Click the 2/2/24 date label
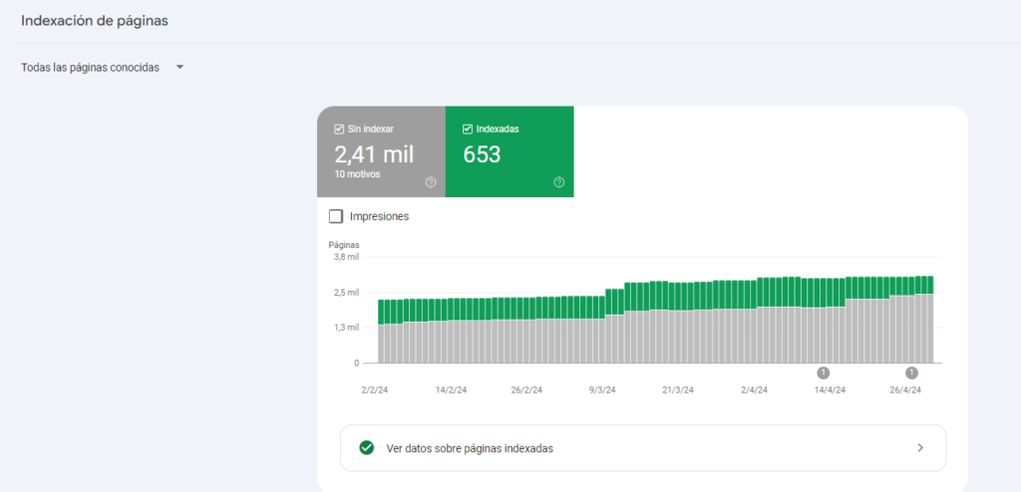Image resolution: width=1021 pixels, height=492 pixels. (375, 389)
